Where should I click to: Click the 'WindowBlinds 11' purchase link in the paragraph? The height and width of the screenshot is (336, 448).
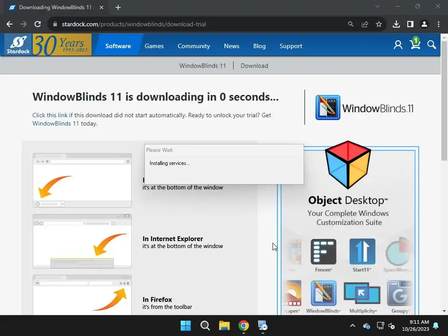click(x=56, y=123)
